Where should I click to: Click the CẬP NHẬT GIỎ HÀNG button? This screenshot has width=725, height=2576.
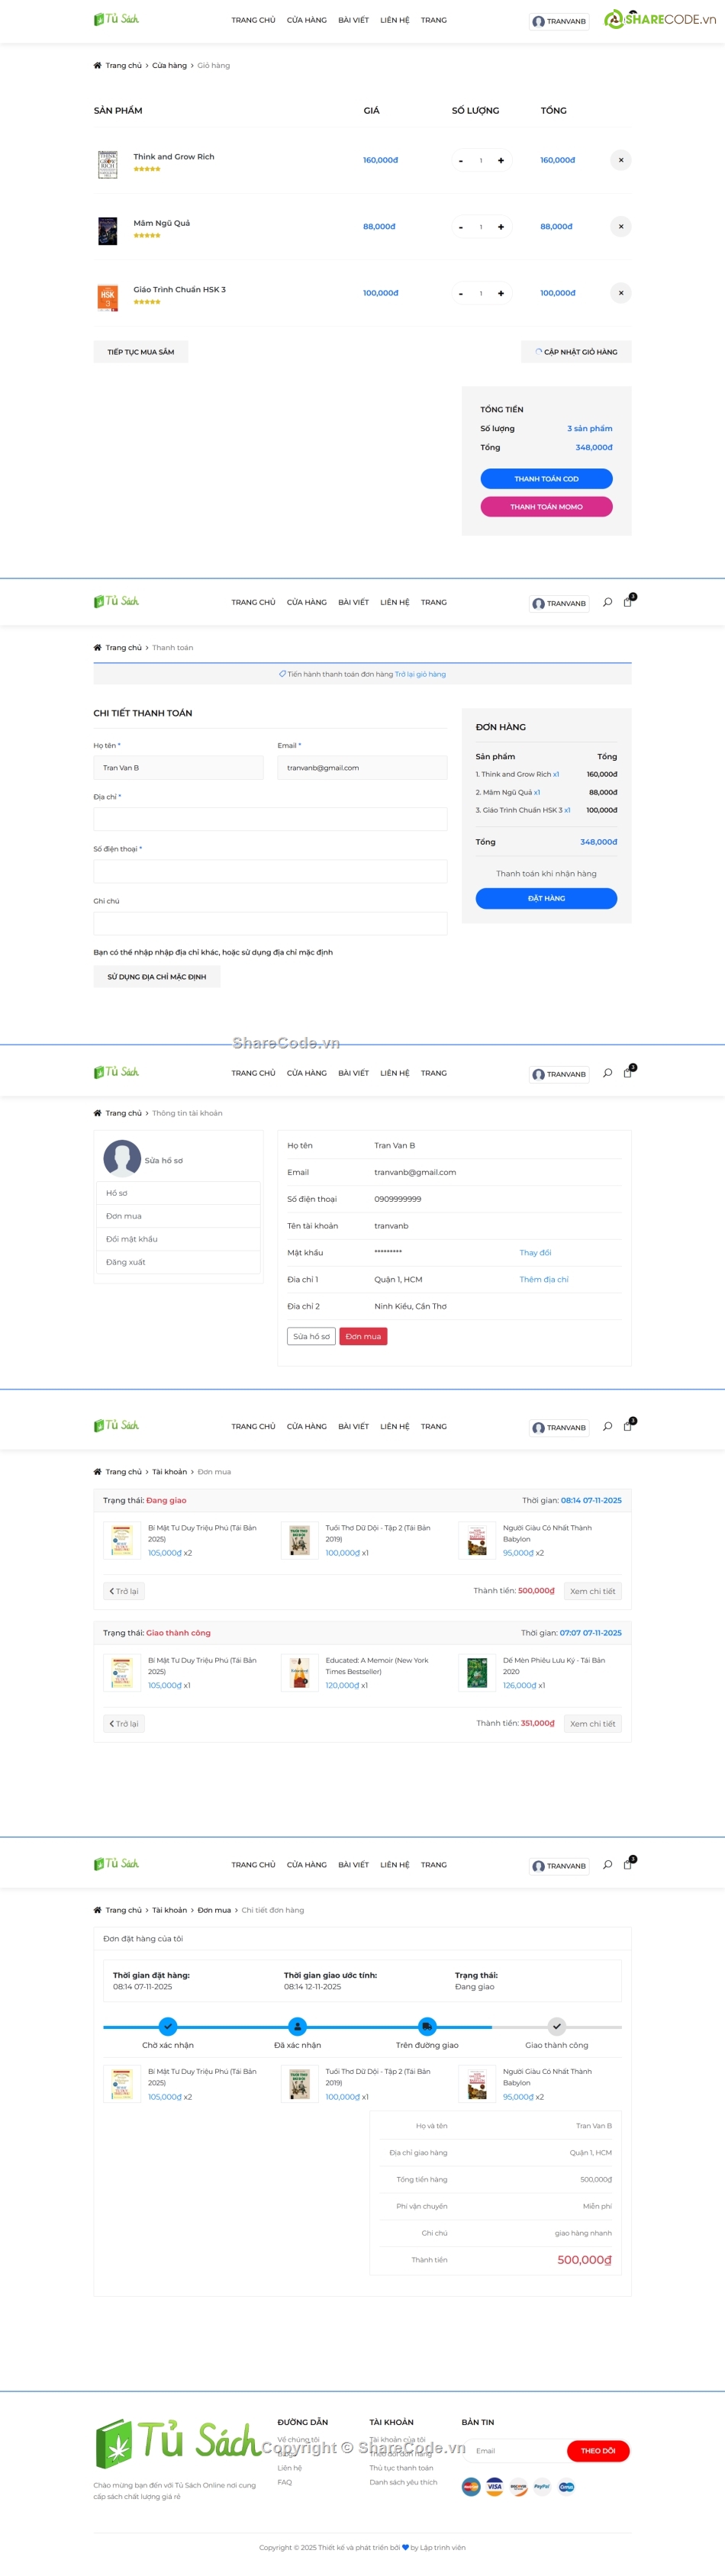(x=576, y=352)
